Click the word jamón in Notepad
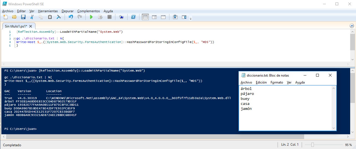The width and height of the screenshot is (356, 149). (x=246, y=109)
